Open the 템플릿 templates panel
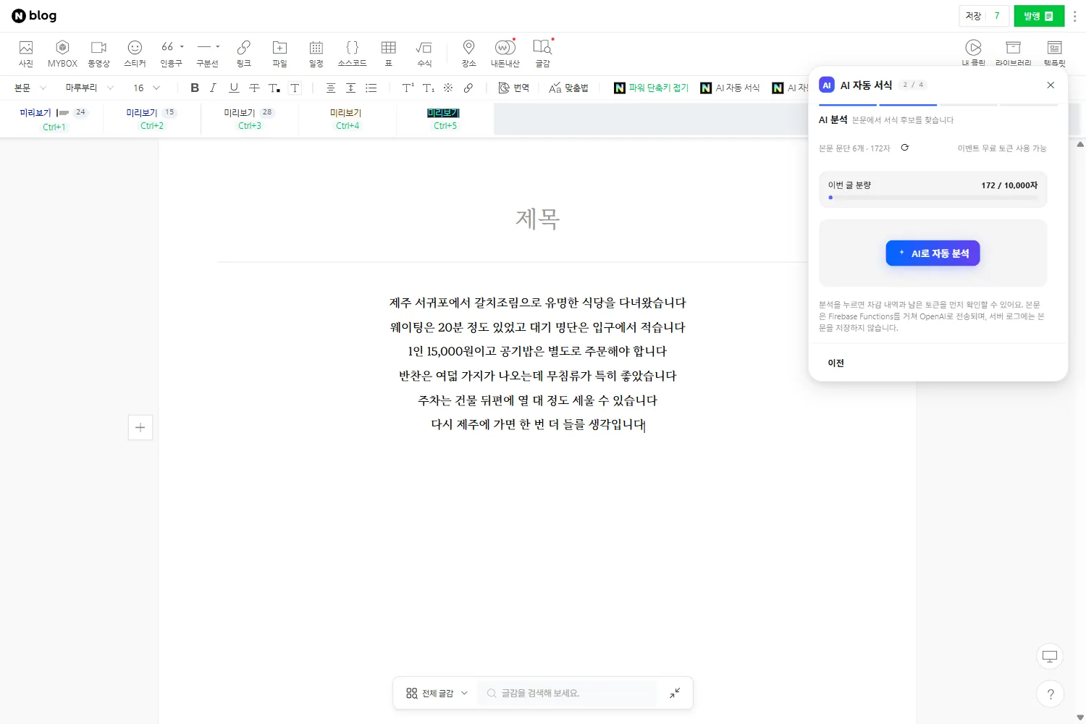1086x724 pixels. pos(1054,54)
